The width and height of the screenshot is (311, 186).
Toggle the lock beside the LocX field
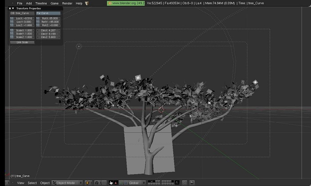[x=12, y=19]
